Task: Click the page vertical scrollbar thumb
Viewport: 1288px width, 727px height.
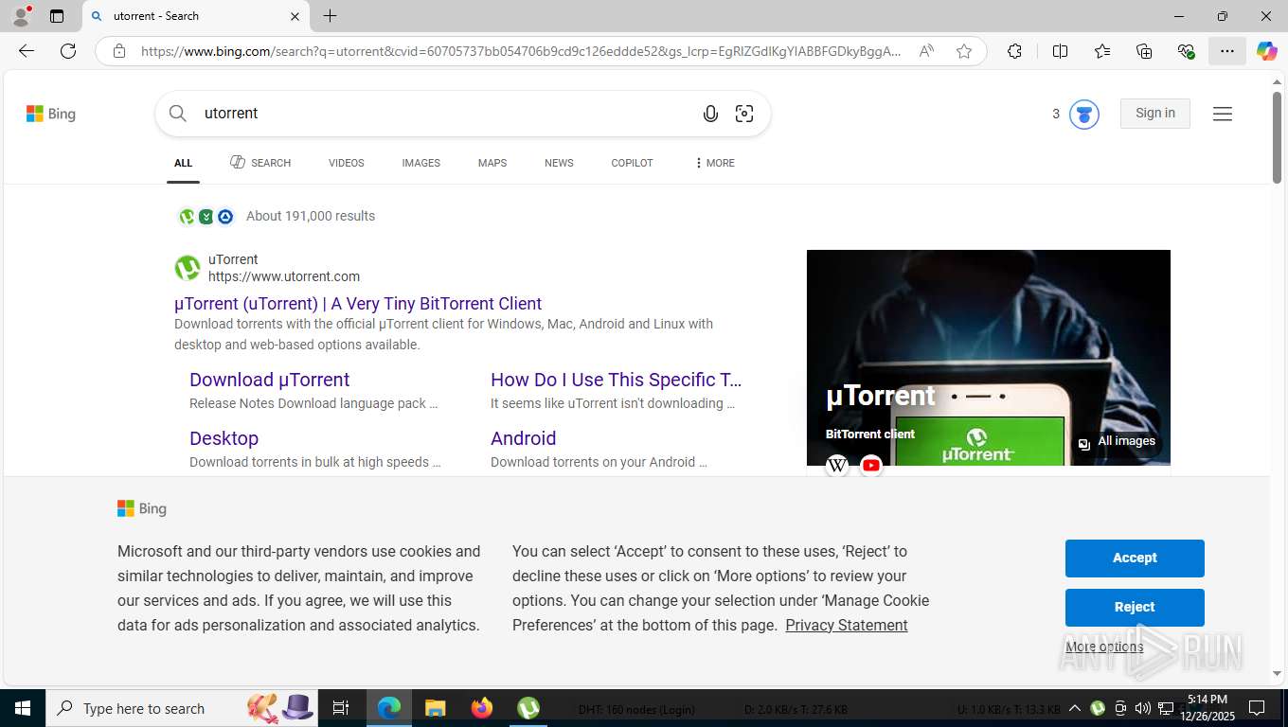Action: pos(1277,137)
